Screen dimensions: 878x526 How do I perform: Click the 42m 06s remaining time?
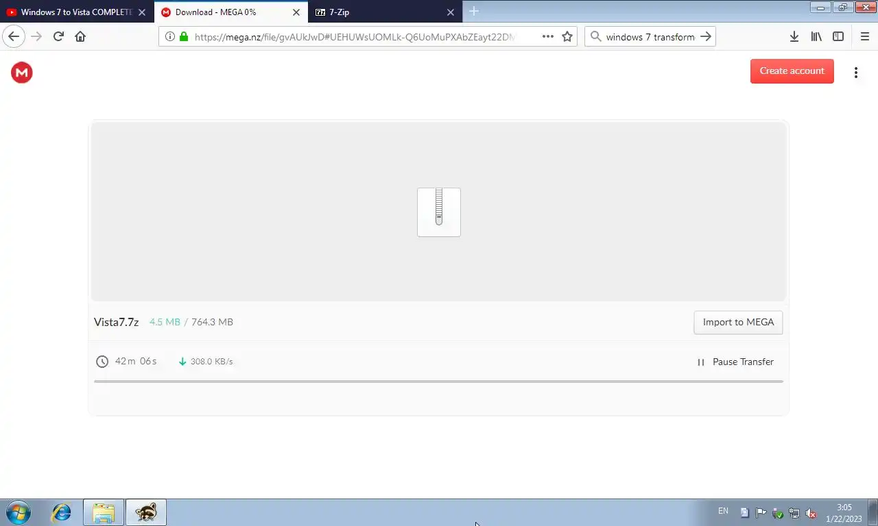point(136,361)
